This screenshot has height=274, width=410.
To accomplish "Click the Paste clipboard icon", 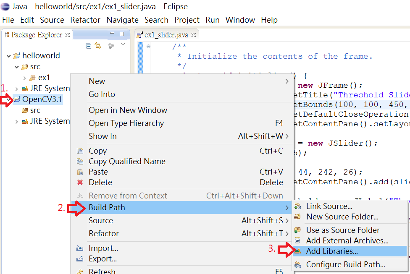I will pyautogui.click(x=80, y=172).
